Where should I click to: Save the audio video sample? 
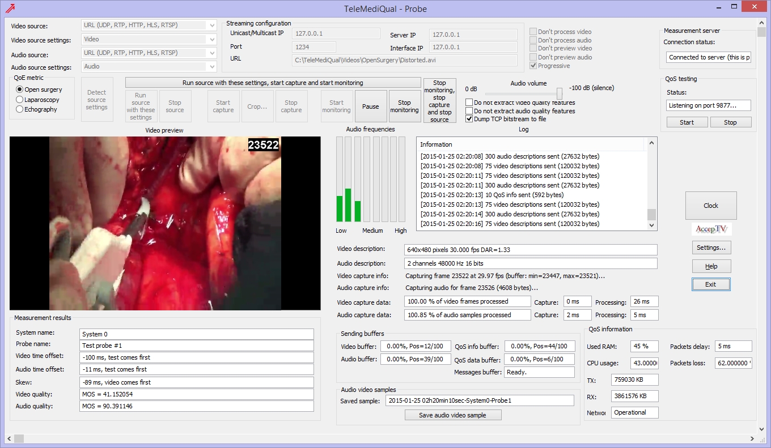[x=453, y=415]
